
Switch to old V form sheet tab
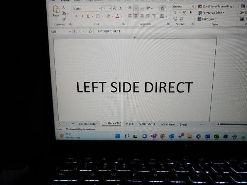pyautogui.click(x=167, y=124)
